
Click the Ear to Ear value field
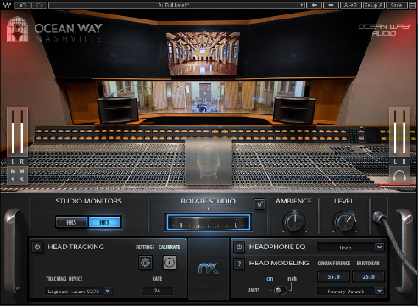pos(368,276)
